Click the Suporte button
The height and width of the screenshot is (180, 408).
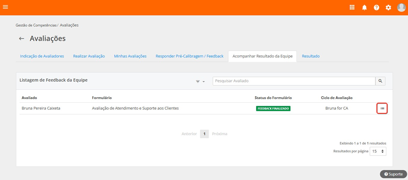(393, 174)
